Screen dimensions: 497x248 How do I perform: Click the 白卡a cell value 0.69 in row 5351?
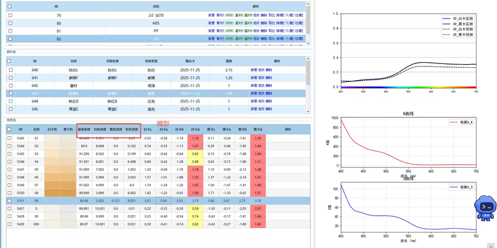(x=163, y=201)
